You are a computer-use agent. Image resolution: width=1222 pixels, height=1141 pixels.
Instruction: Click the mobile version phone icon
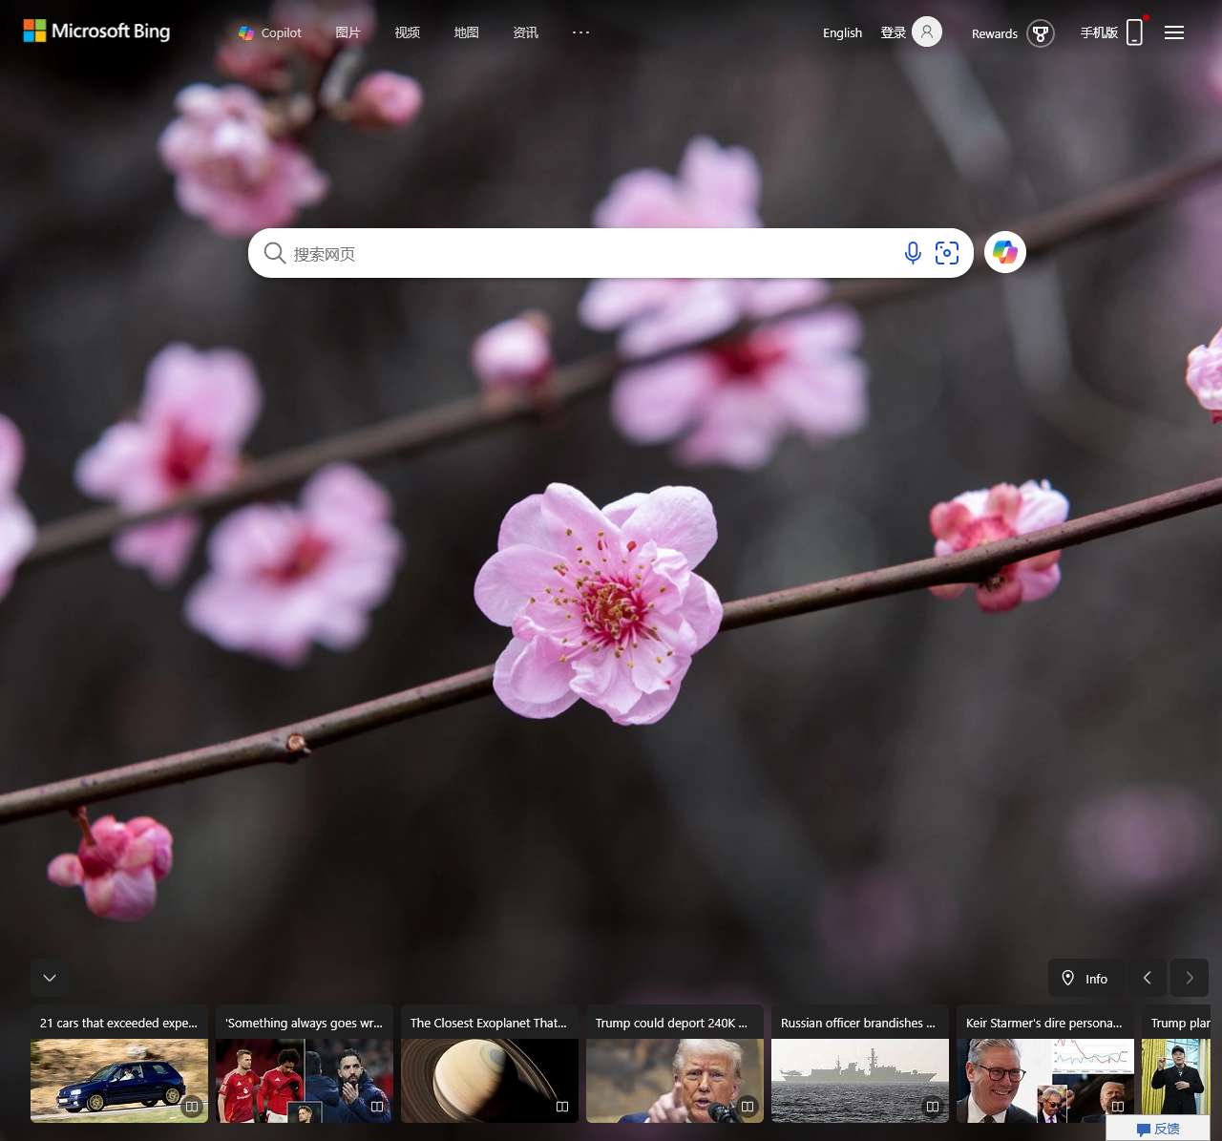coord(1134,32)
